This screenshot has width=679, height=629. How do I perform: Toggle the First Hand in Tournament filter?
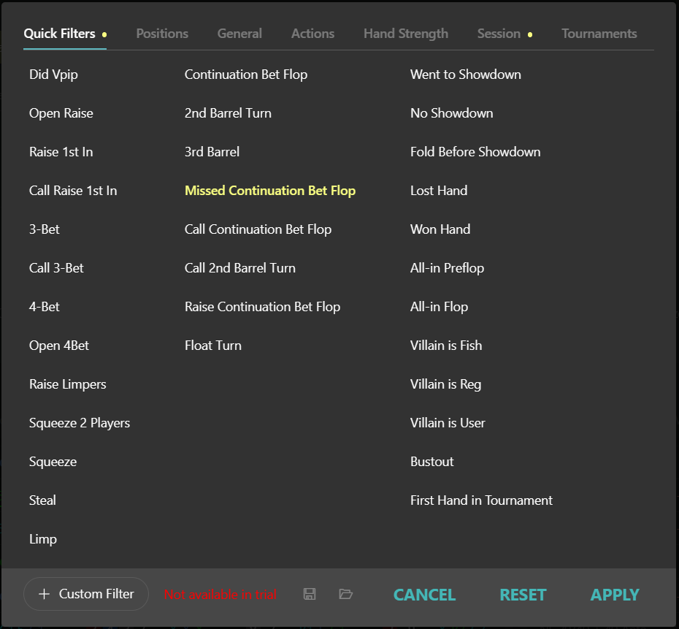pos(481,500)
